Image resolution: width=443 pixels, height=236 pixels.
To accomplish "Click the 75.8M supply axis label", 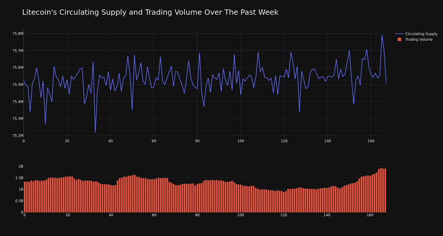I will [x=18, y=34].
